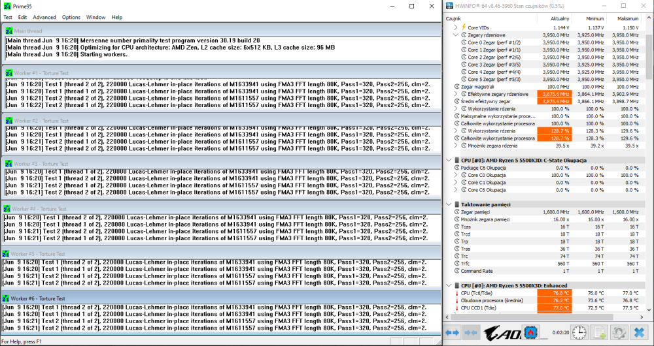Click the Minimum column header
The image size is (654, 346).
[x=589, y=19]
